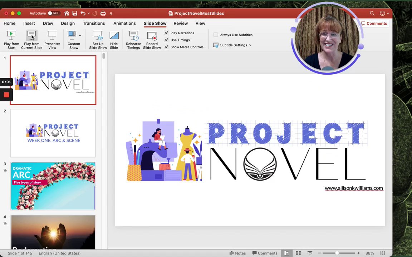Click the PROJECT title graphic on slide

[x=287, y=133]
